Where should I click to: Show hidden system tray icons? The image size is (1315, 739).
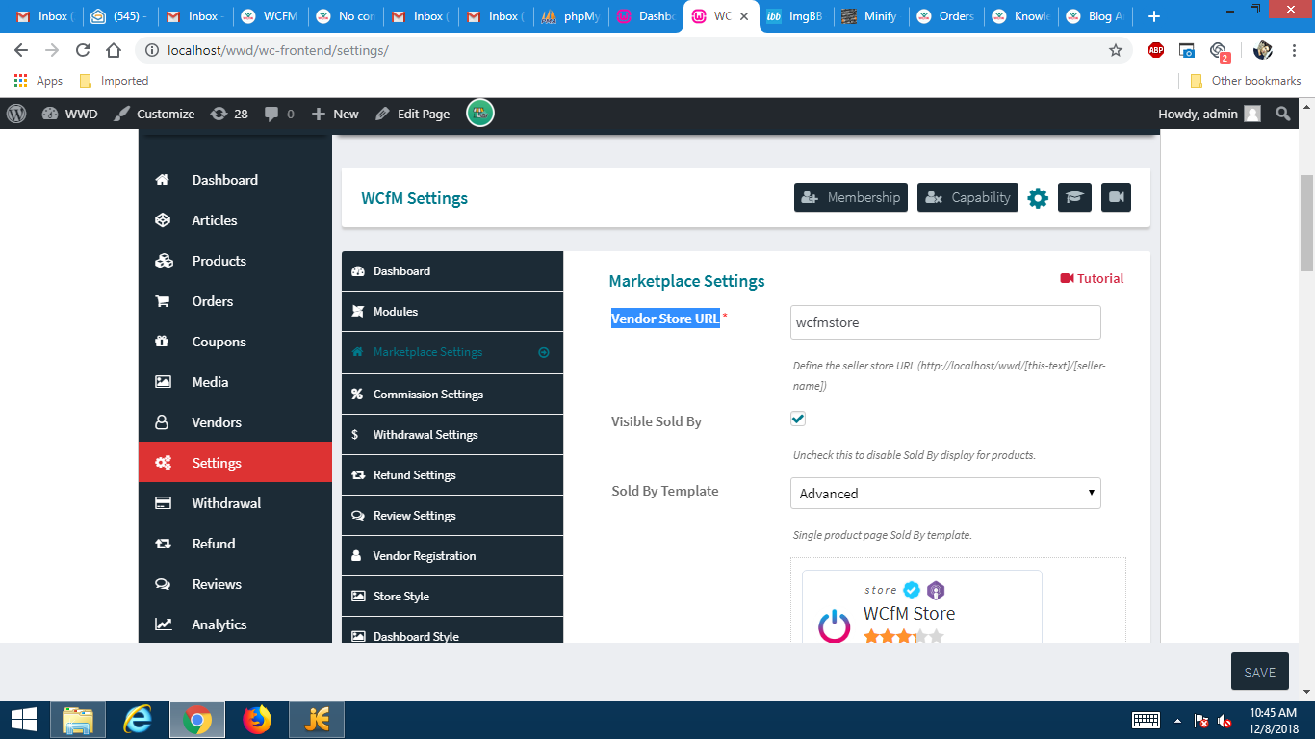coord(1176,721)
